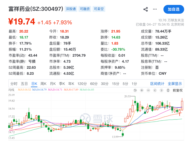Click 全屏显示 to show fullscreen
The width and height of the screenshot is (194, 141).
175,84
